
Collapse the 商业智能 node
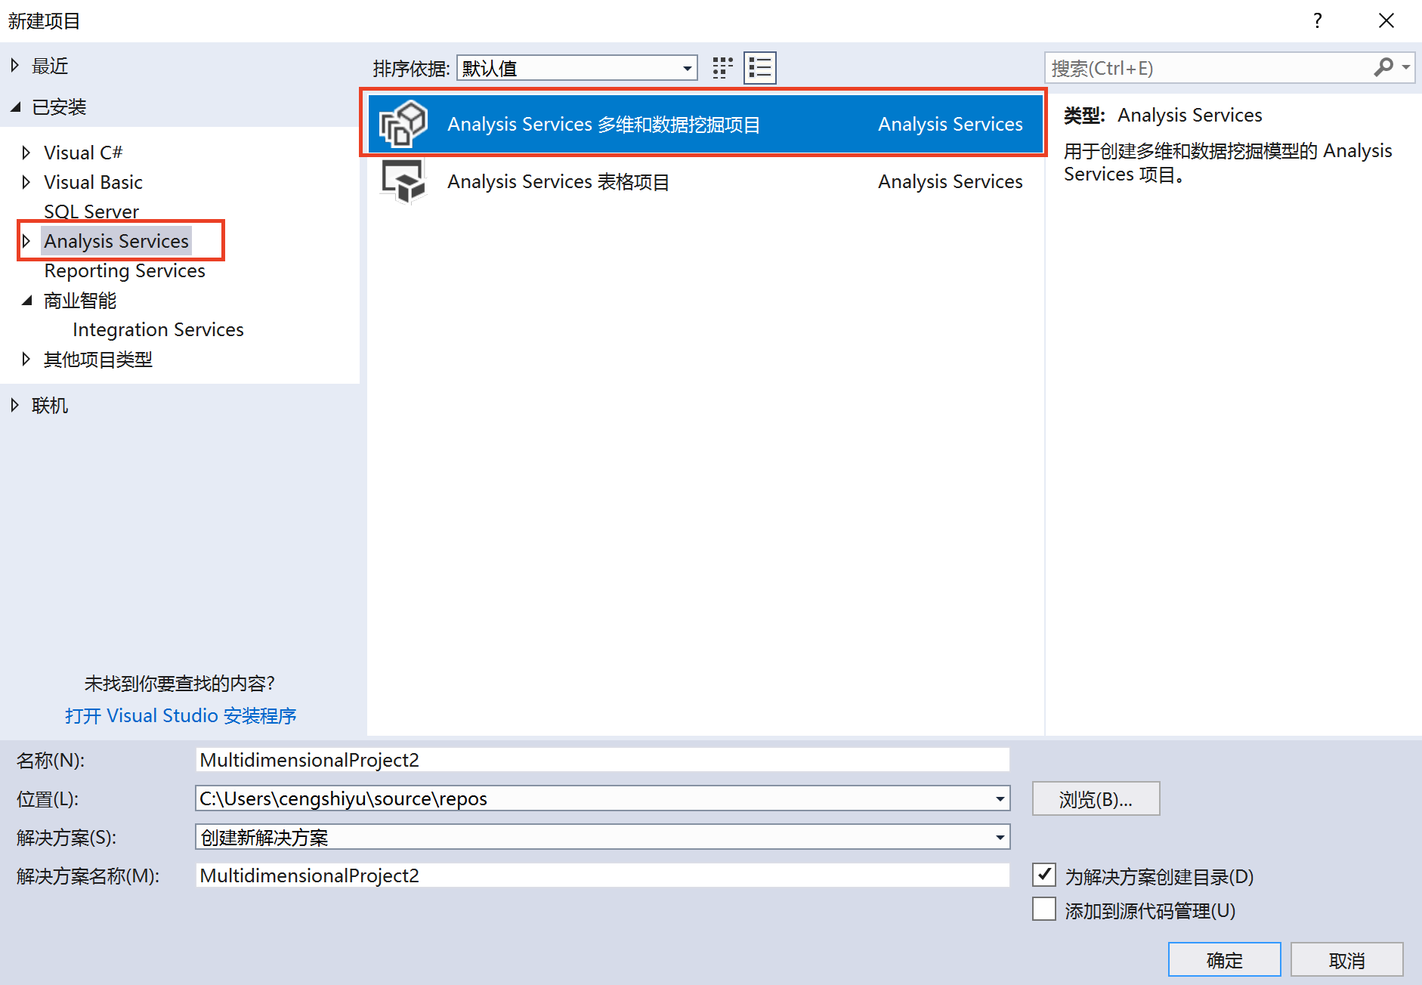(26, 301)
